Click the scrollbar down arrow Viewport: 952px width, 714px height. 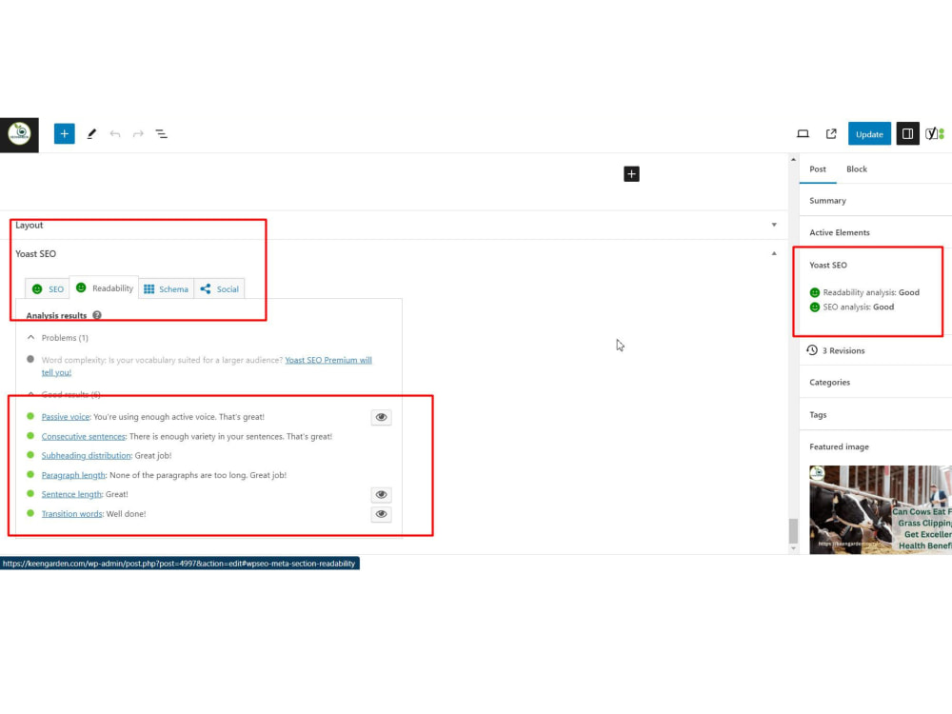[x=793, y=549]
